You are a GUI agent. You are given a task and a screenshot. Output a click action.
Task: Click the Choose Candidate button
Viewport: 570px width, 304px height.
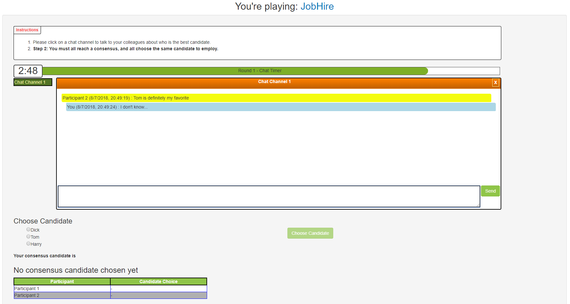tap(310, 233)
